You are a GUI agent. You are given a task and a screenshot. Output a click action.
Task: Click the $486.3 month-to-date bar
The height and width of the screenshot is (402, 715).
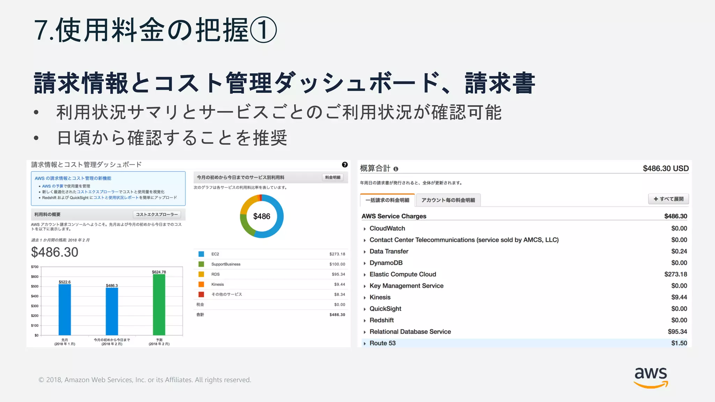[112, 312]
